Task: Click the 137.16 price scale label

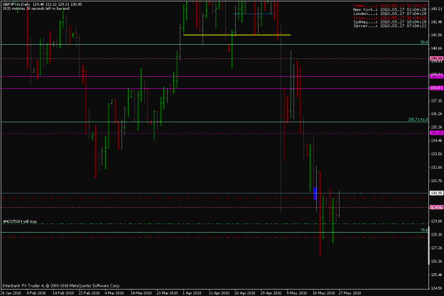Action: click(x=436, y=100)
